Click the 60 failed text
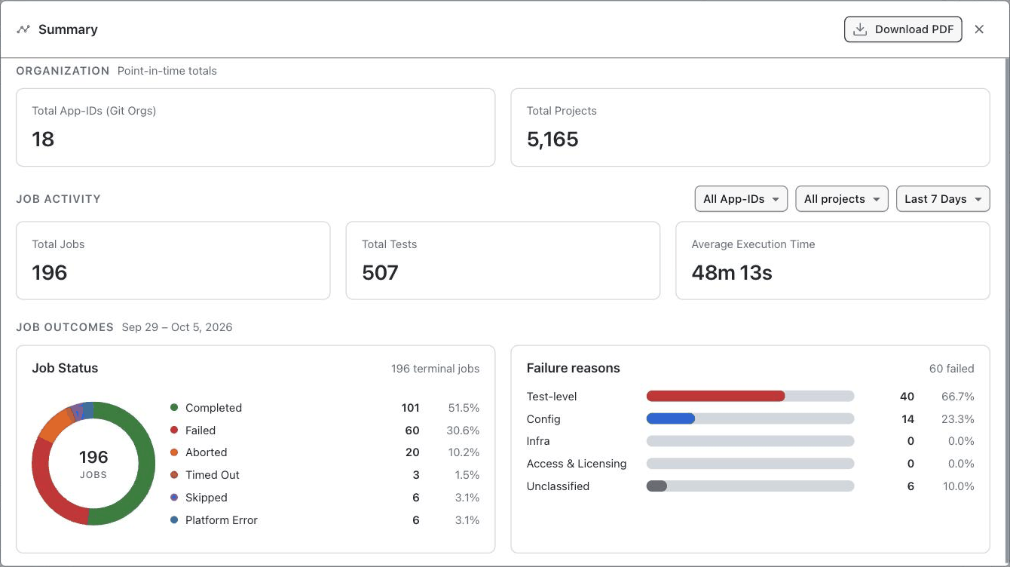This screenshot has height=567, width=1010. 952,369
